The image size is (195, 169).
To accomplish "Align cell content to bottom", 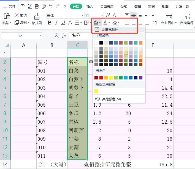I will click(x=140, y=16).
